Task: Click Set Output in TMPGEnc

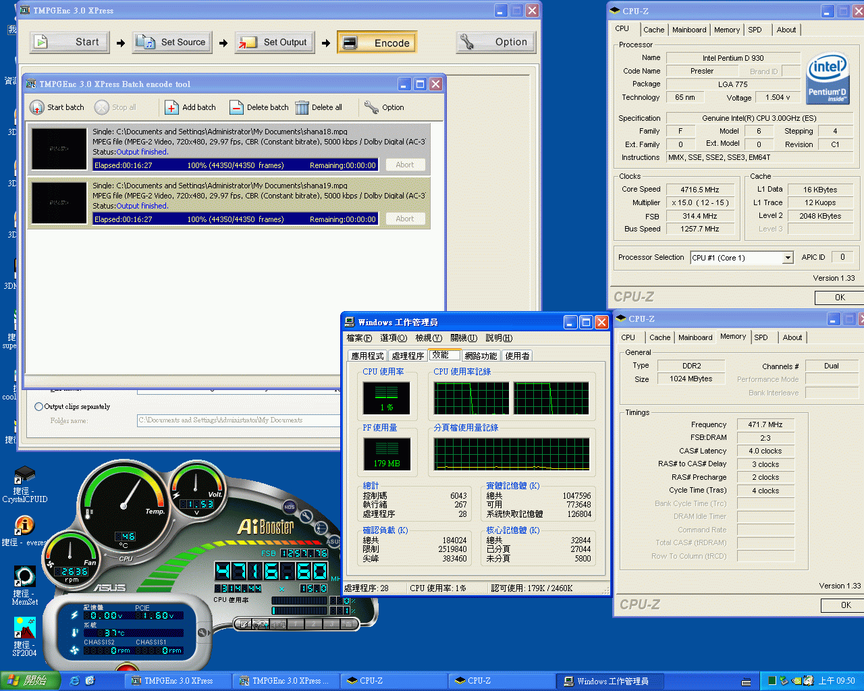Action: pos(275,42)
